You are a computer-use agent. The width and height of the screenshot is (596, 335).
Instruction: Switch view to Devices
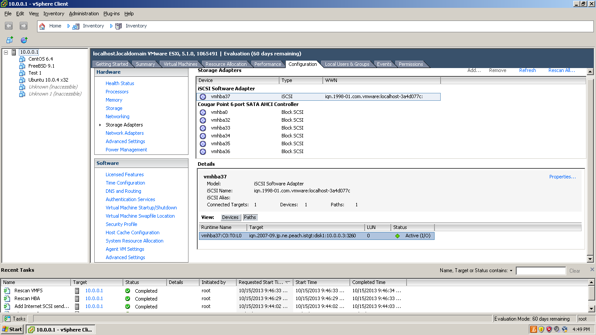pyautogui.click(x=230, y=217)
